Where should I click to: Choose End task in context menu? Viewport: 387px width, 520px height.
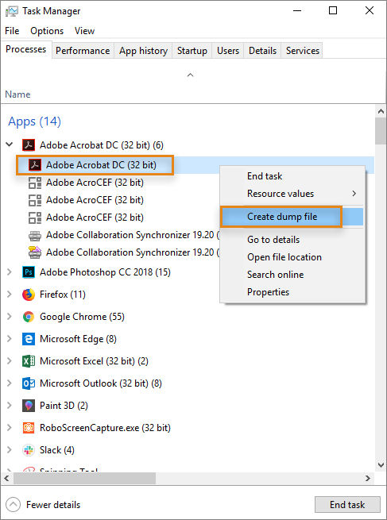point(292,176)
